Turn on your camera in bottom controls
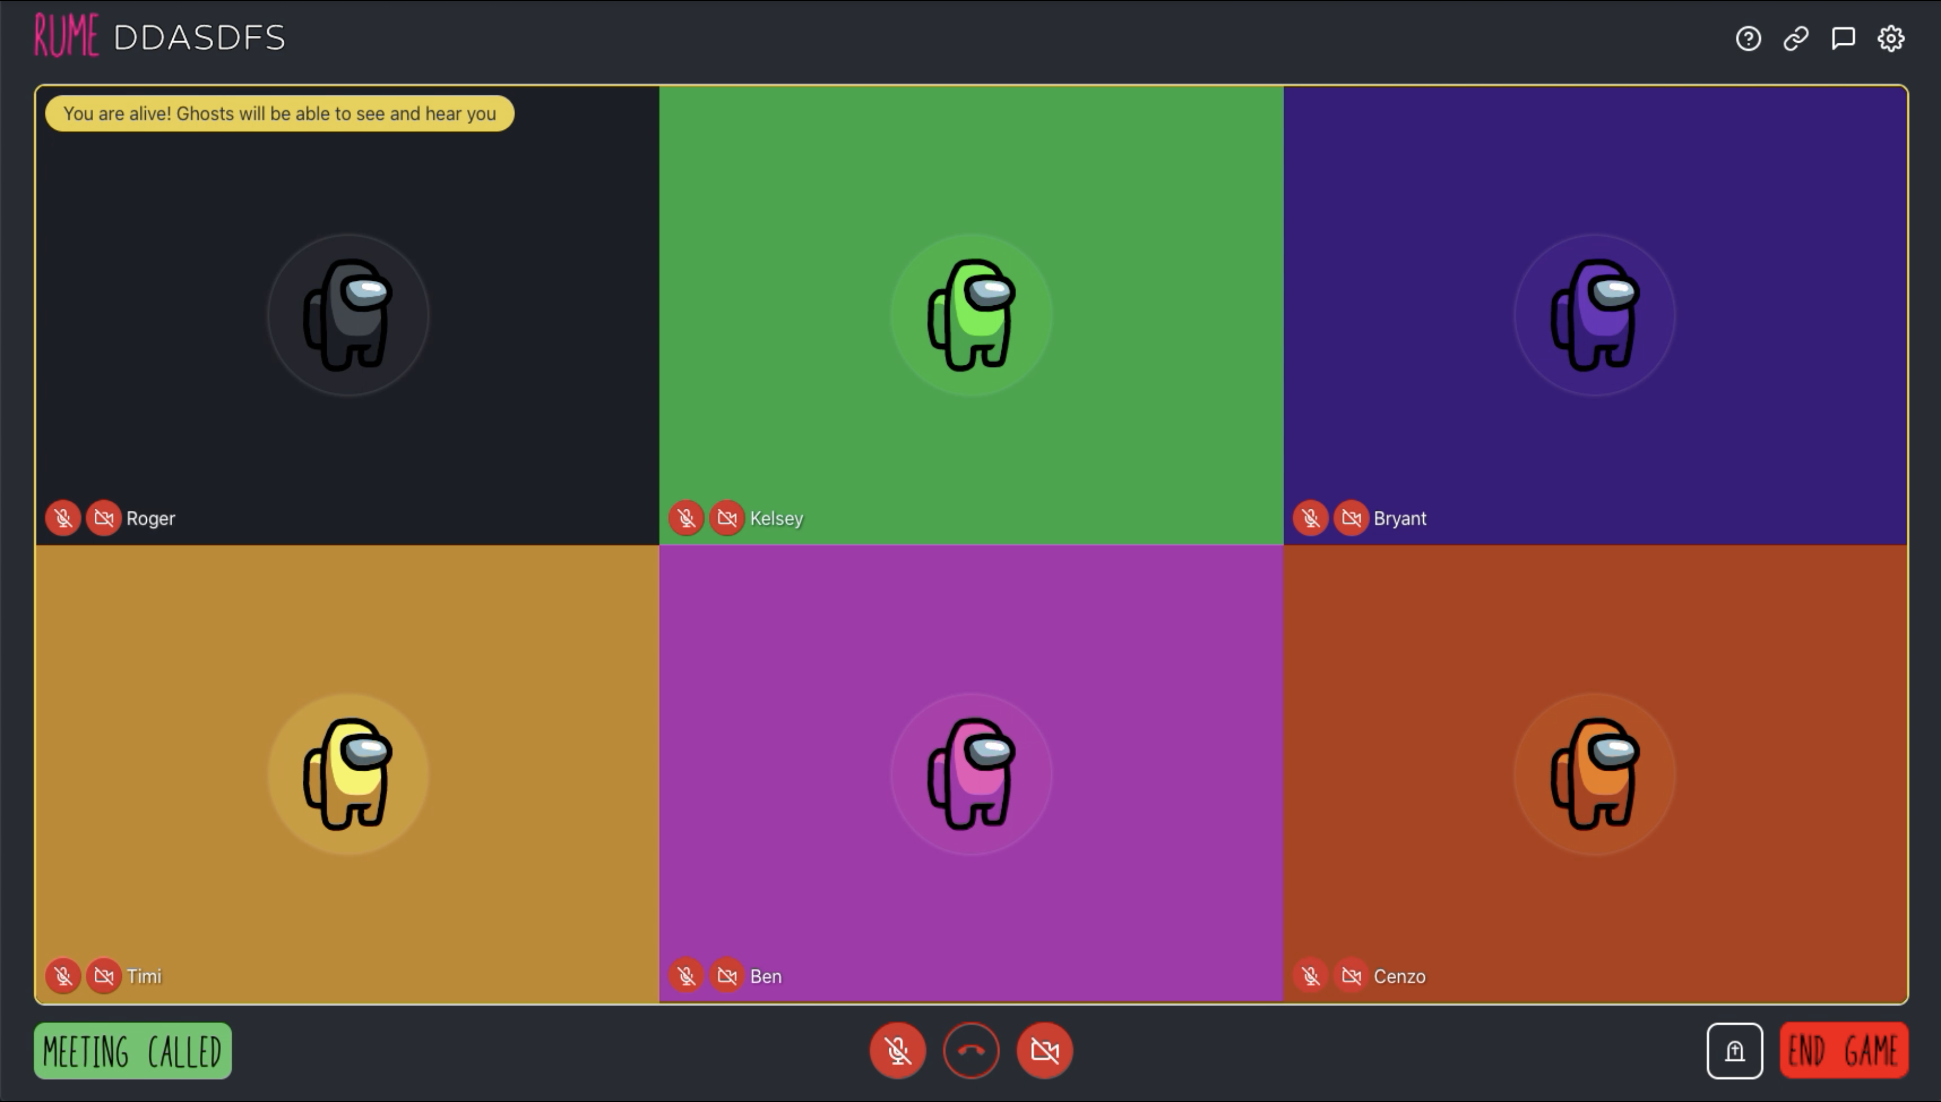1941x1102 pixels. pyautogui.click(x=1044, y=1051)
